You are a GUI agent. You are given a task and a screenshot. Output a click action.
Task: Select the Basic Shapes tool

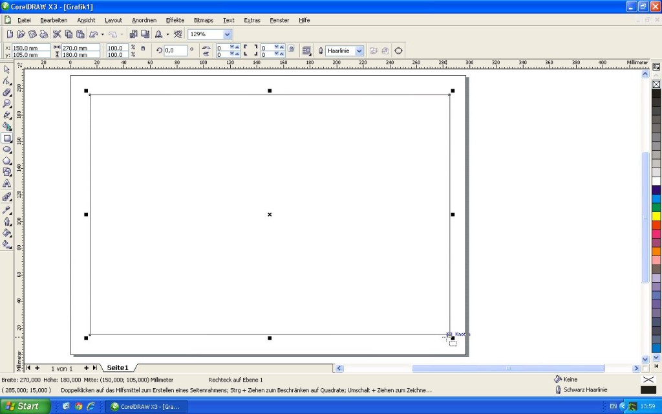click(6, 172)
